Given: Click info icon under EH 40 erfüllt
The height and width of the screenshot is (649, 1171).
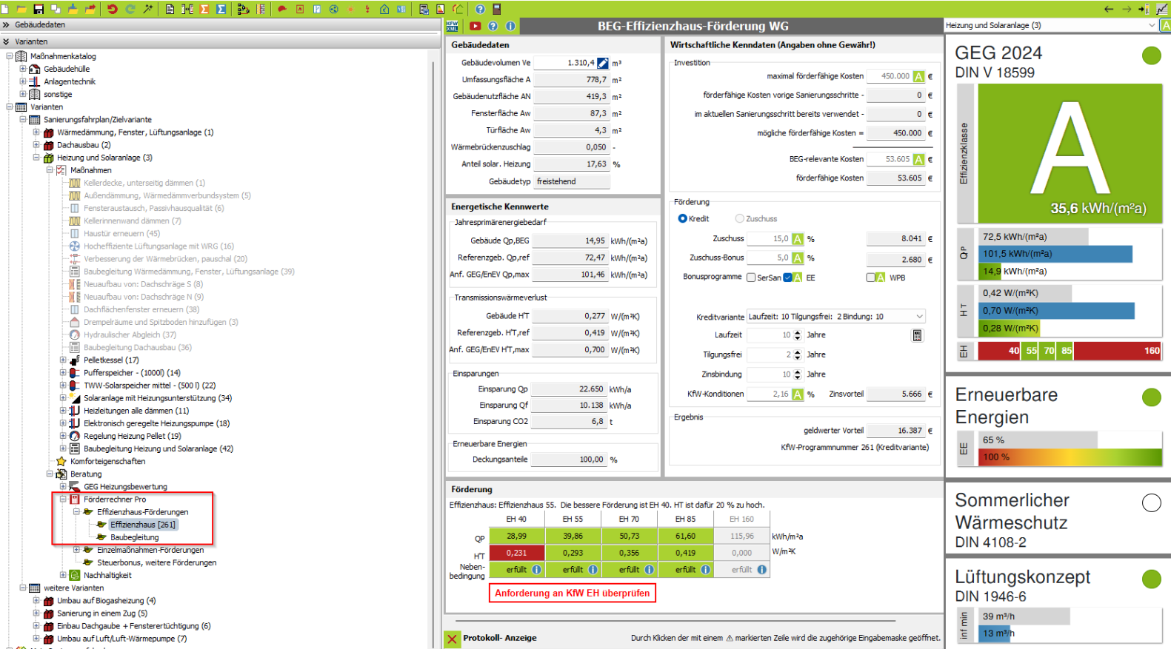Looking at the screenshot, I should click(536, 570).
